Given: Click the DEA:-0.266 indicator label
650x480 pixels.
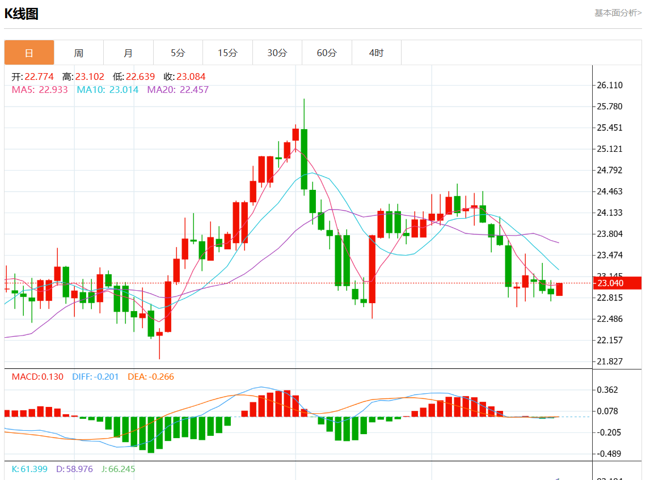Looking at the screenshot, I should [150, 377].
